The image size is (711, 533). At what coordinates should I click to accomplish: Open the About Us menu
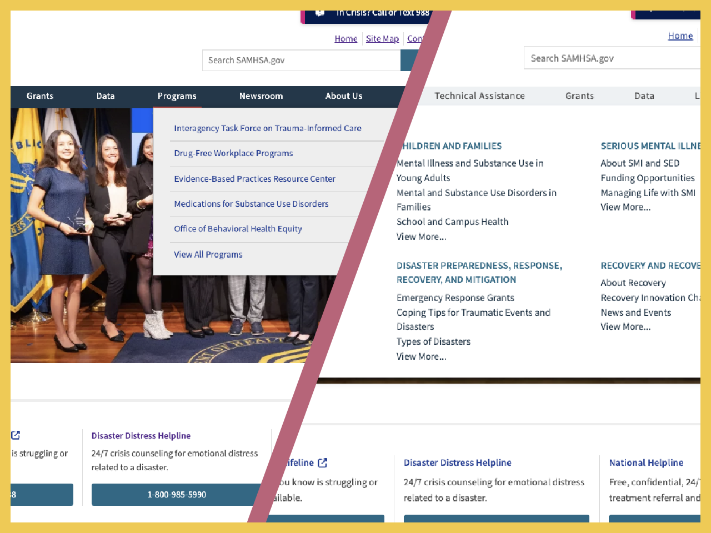tap(344, 96)
